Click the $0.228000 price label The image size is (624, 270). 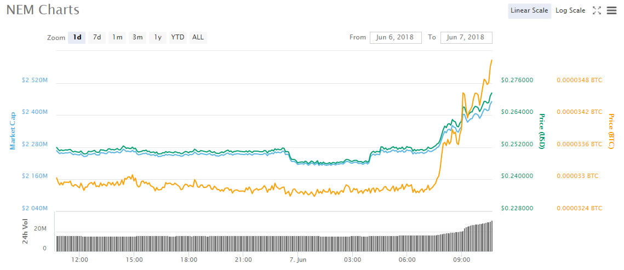coord(517,208)
